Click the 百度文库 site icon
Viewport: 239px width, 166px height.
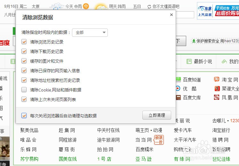tap(179, 98)
